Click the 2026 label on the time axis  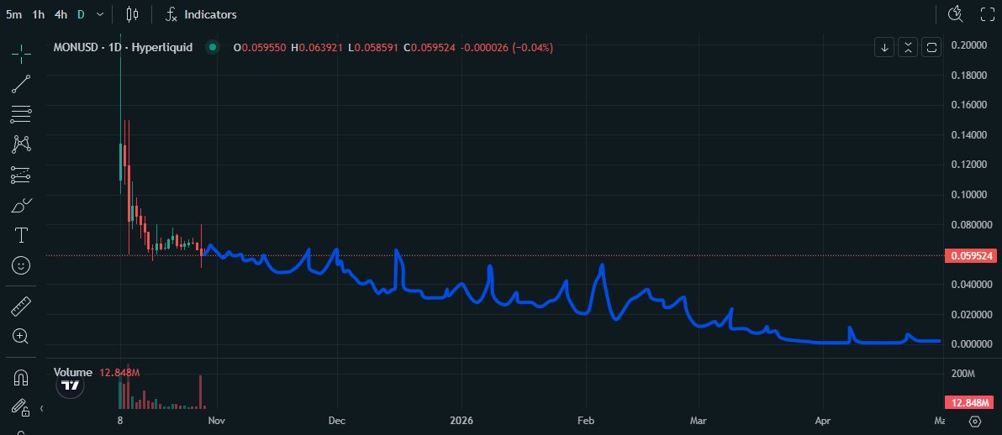click(461, 421)
